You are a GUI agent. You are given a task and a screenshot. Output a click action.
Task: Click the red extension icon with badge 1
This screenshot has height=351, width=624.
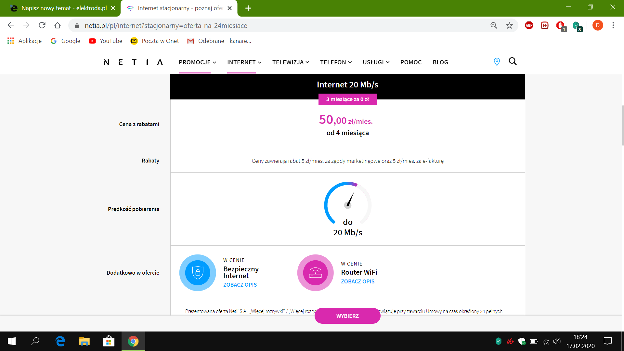(561, 26)
